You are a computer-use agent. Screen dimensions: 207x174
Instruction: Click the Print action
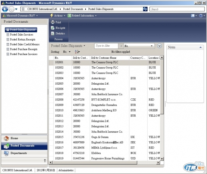[56, 22]
